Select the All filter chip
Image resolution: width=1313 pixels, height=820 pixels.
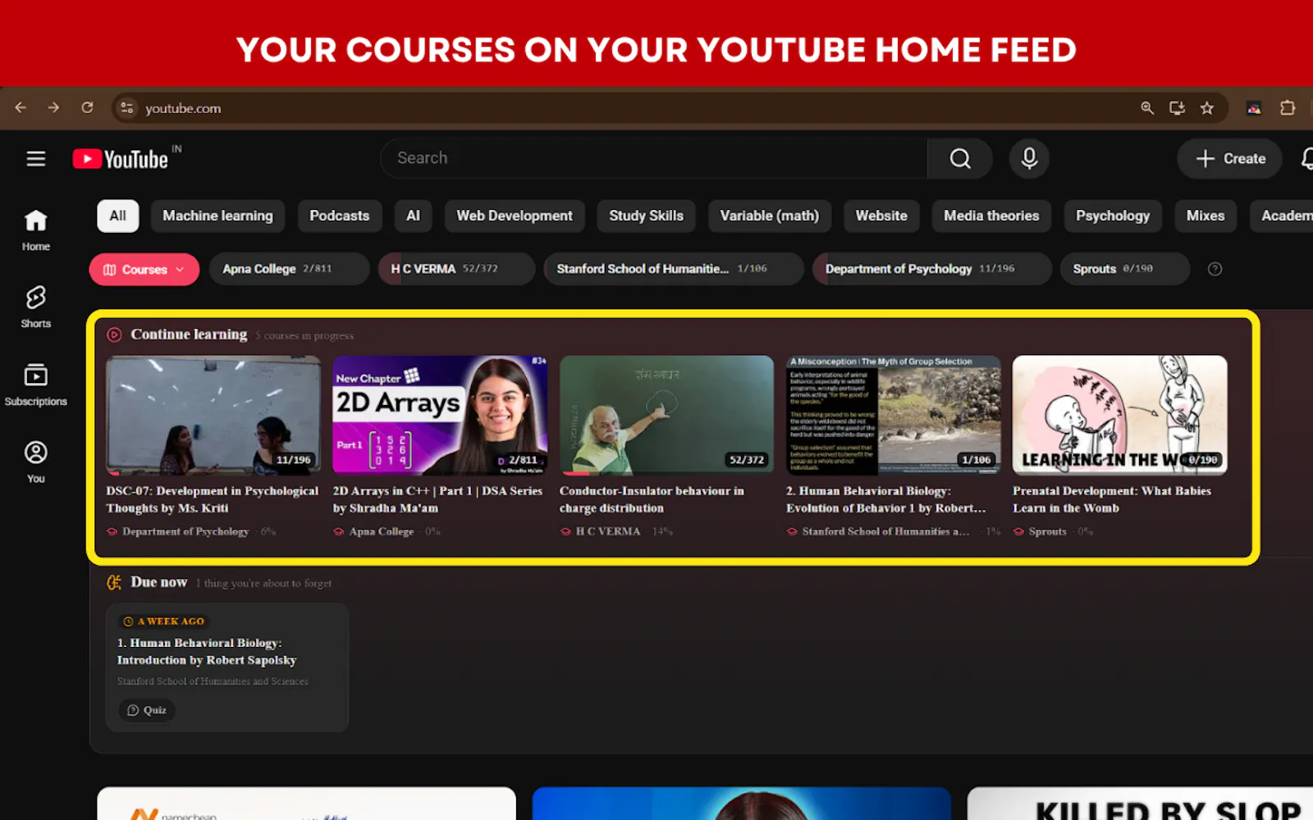point(118,216)
